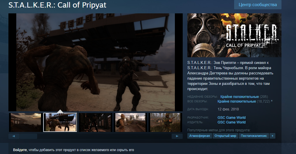
Task: Click the ВСЕ ОБЗОРЫ label
Action: [x=197, y=101]
